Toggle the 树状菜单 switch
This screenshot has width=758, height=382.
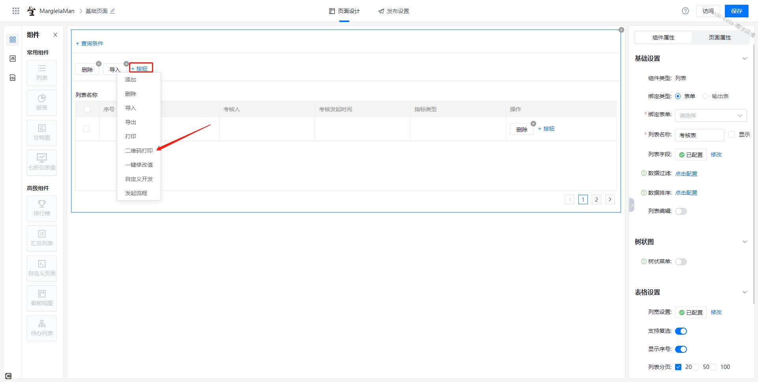tap(681, 262)
